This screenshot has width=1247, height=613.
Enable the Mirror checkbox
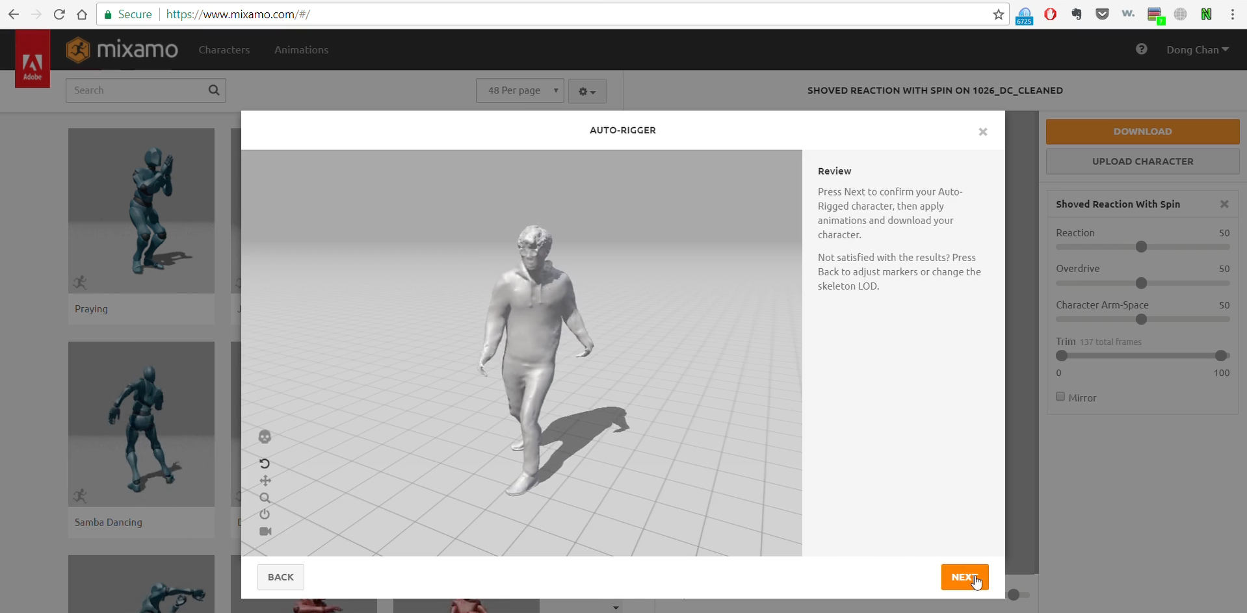1060,397
